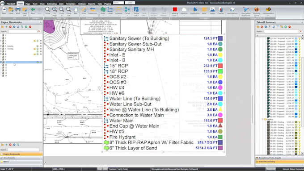Launch the EarthworkPro V3 icon
The width and height of the screenshot is (304, 171).
coord(268,11)
